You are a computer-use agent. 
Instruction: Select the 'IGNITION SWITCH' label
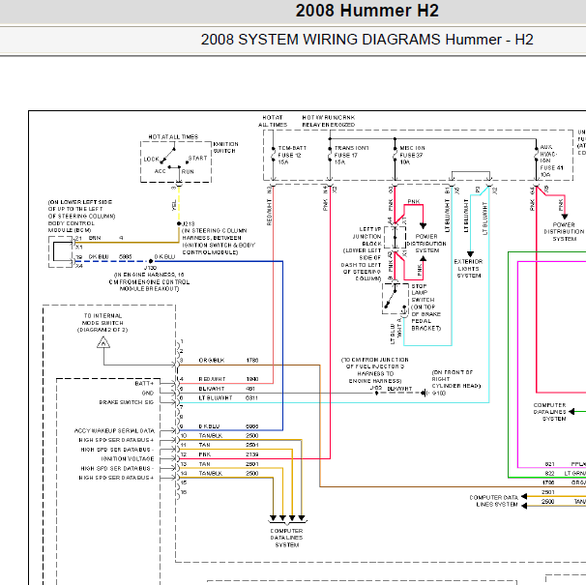coord(225,147)
